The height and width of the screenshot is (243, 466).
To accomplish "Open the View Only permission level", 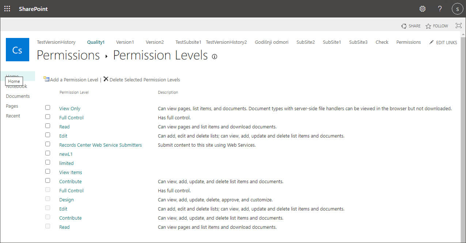I will 70,108.
